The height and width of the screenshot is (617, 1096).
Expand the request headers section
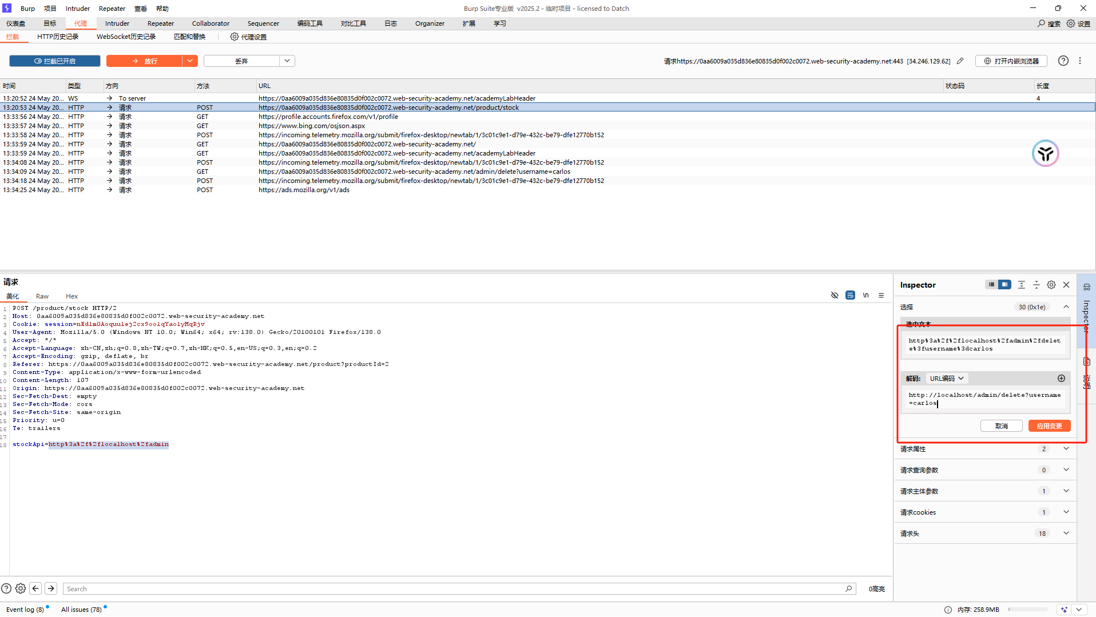1066,534
